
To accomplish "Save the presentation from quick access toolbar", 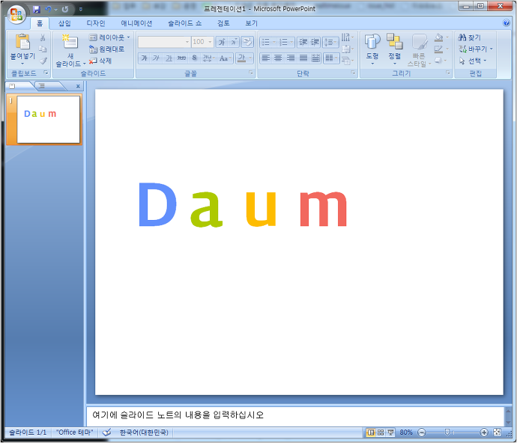I will click(36, 9).
